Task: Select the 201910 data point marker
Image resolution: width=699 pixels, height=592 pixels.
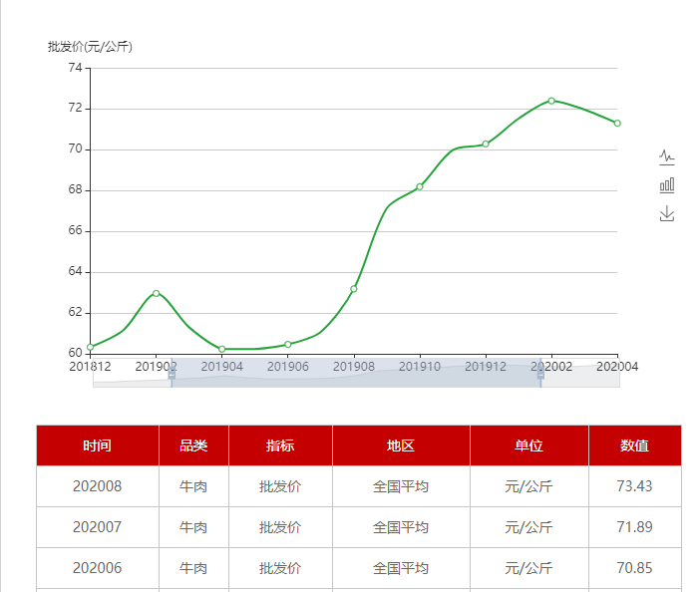Action: click(420, 186)
